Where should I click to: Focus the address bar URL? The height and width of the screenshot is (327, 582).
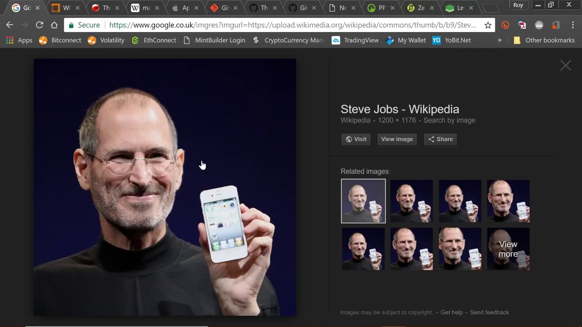tap(293, 25)
